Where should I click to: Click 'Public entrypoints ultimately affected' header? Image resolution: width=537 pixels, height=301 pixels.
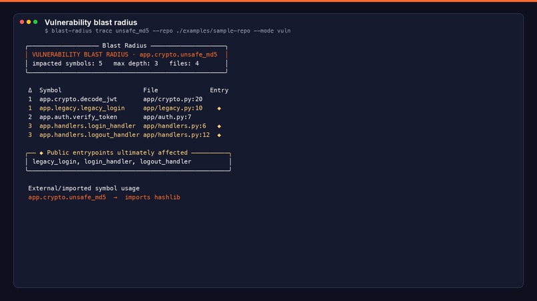click(x=117, y=152)
